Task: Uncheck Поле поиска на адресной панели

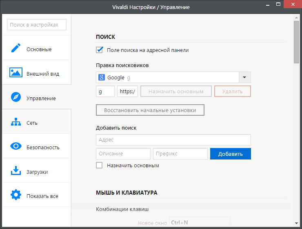Action: (99, 50)
